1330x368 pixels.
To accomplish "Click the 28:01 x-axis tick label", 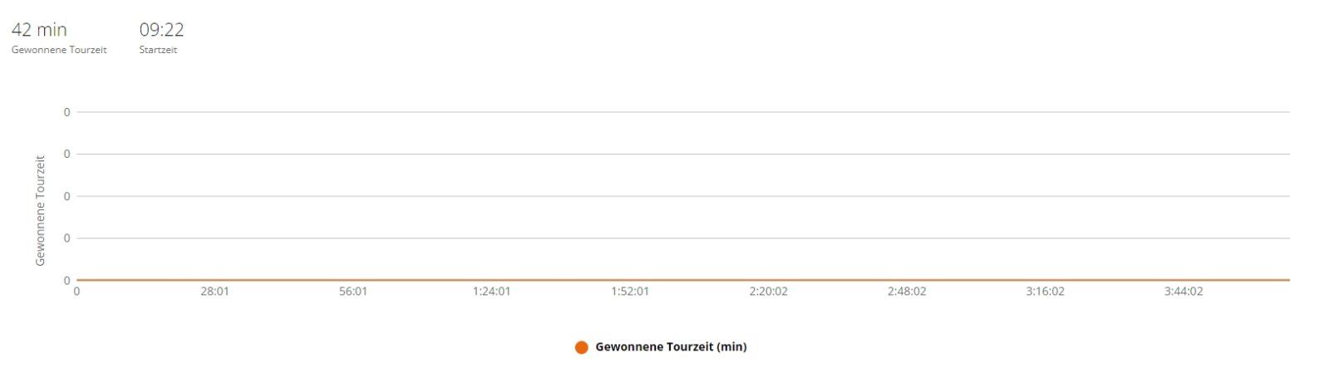I will (214, 292).
